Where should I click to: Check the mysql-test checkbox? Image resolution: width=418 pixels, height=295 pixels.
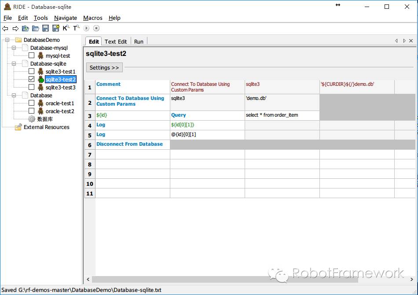click(x=31, y=55)
